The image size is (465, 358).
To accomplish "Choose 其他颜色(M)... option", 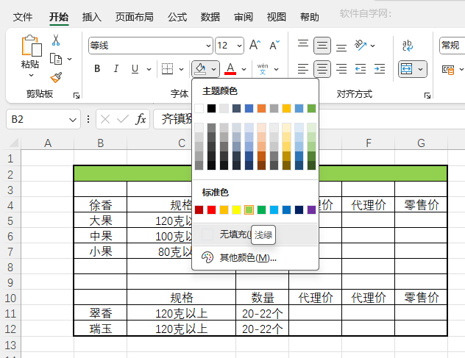I will point(255,257).
